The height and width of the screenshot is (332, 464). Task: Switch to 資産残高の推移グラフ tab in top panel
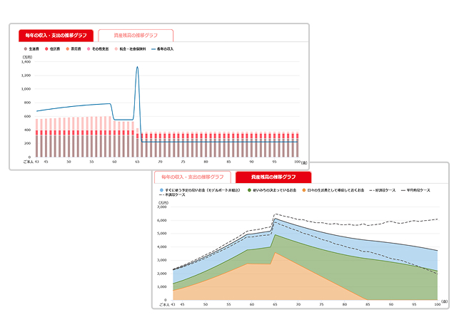point(136,36)
